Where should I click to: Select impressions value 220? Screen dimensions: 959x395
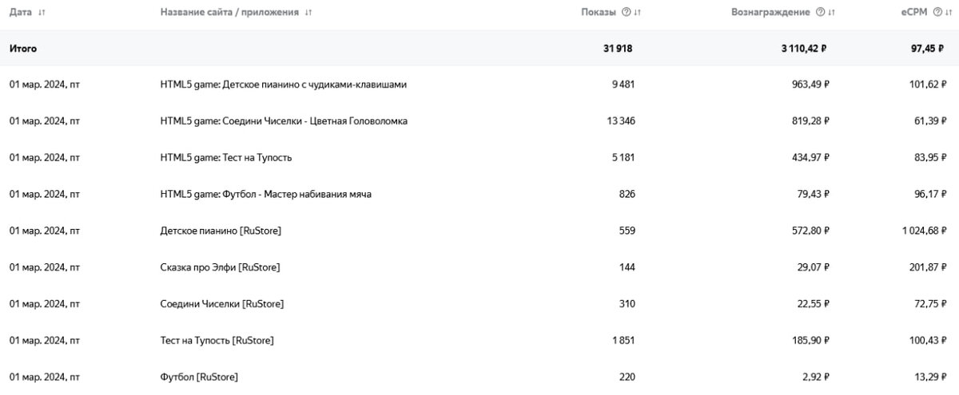point(627,376)
